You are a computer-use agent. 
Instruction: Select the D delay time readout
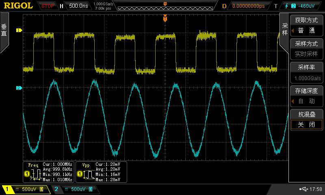tap(246, 6)
